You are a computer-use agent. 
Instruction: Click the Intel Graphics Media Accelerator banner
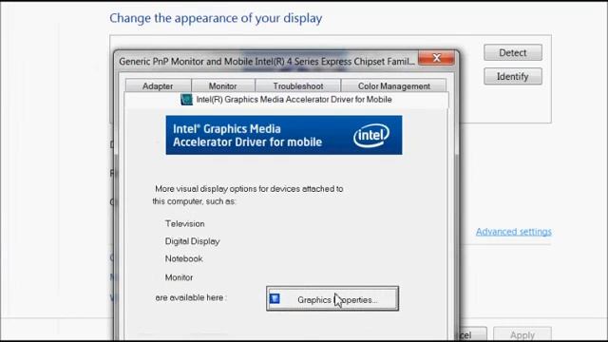[x=284, y=135]
